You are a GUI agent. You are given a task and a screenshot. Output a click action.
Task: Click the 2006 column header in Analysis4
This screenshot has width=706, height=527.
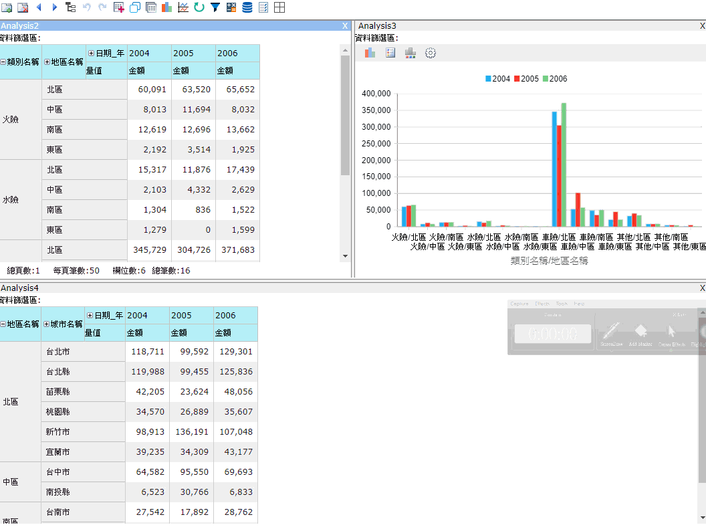click(x=235, y=315)
